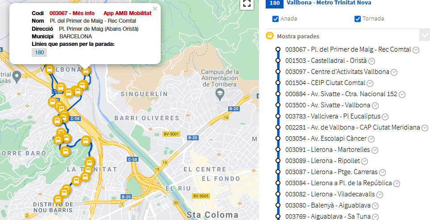Click the bus stop marker near Vallbona label
The height and width of the screenshot is (220, 430).
click(x=50, y=69)
